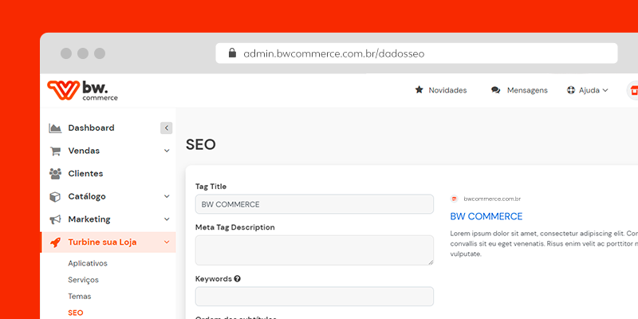The image size is (638, 319).
Task: Expand the Catálogo menu chevron
Action: click(167, 196)
